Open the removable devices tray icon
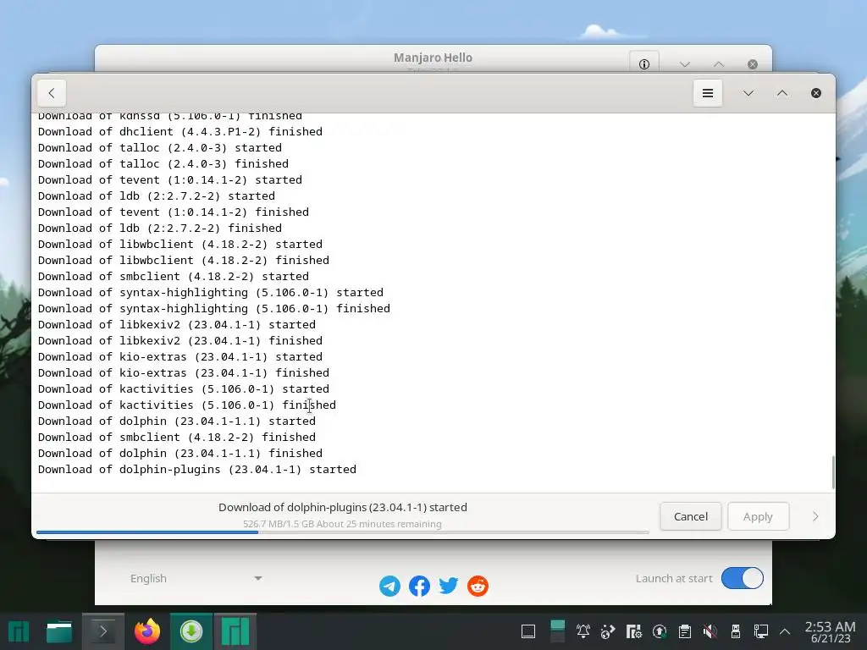This screenshot has height=650, width=867. 736,631
